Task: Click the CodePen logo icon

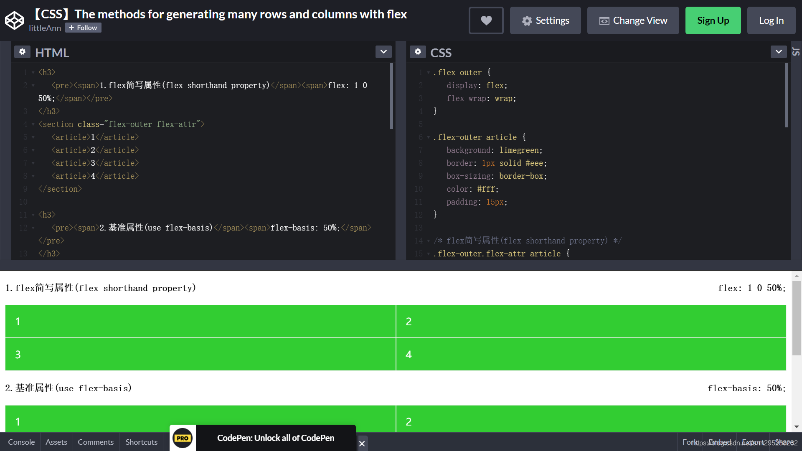Action: pyautogui.click(x=14, y=20)
